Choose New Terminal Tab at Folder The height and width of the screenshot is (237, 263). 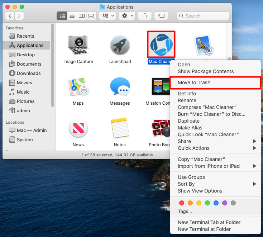point(215,222)
